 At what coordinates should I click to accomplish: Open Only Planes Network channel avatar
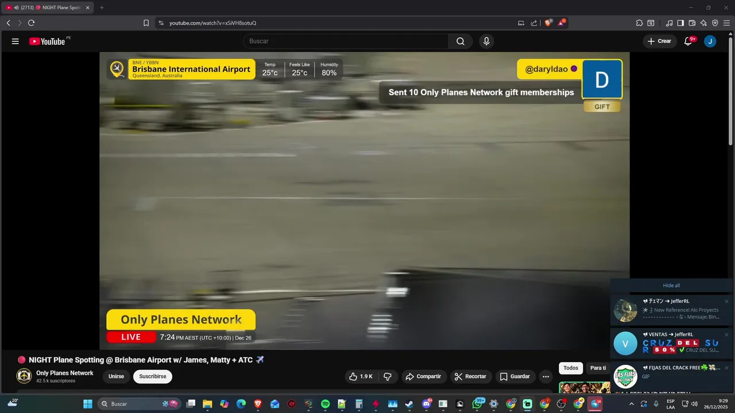point(24,376)
